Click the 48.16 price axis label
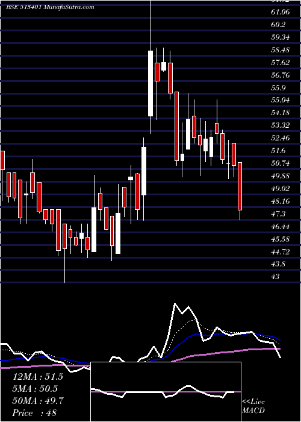 pos(281,201)
